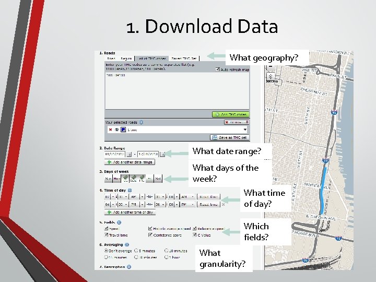Image resolution: width=376 pixels, height=282 pixels.
Task: Click Save as TMC set button
Action: pyautogui.click(x=230, y=138)
